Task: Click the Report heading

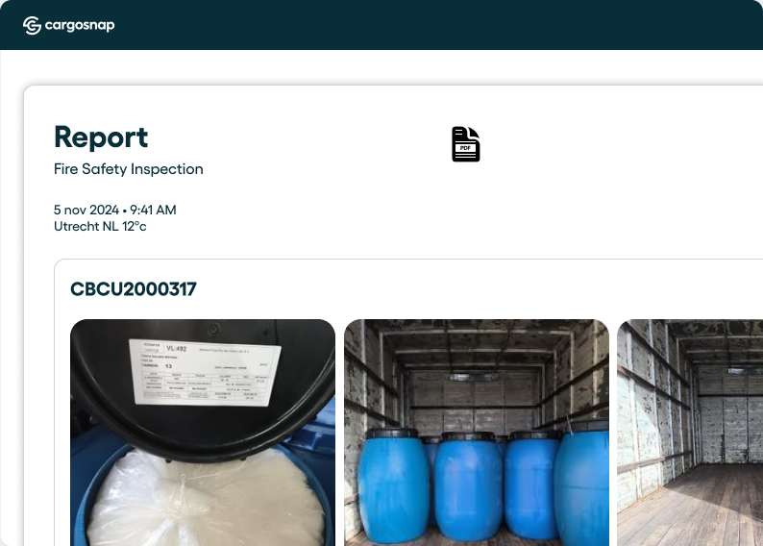Action: pos(101,137)
